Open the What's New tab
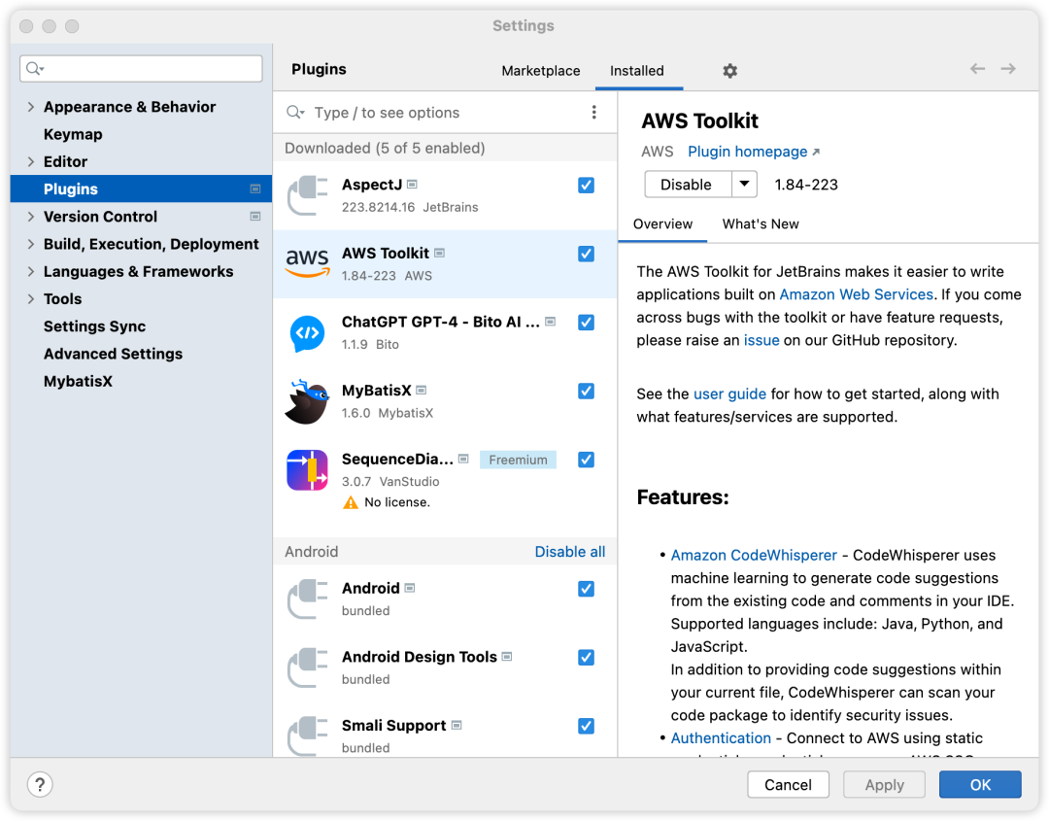 (761, 224)
